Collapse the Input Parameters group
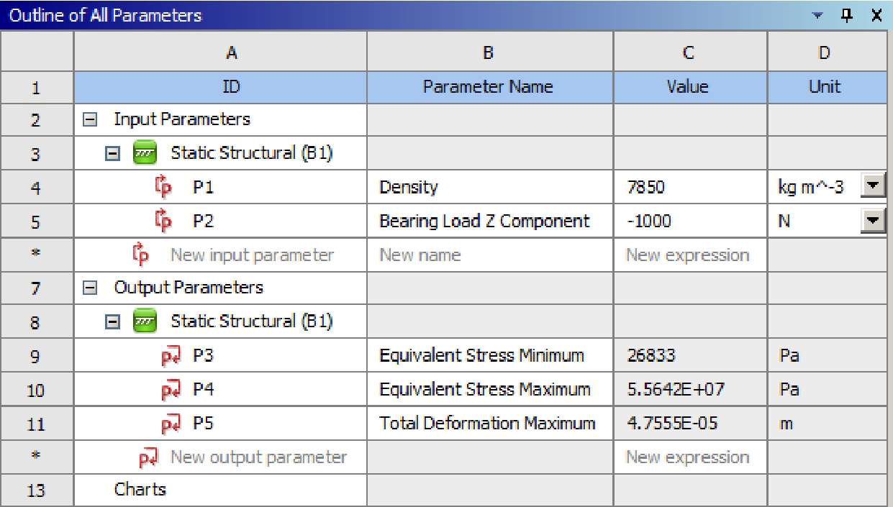The image size is (893, 507). tap(86, 120)
